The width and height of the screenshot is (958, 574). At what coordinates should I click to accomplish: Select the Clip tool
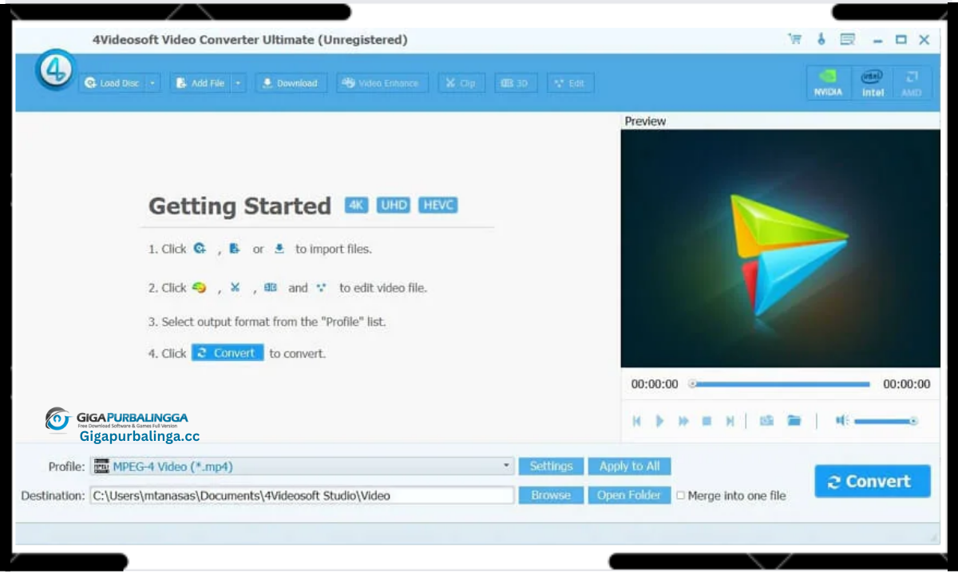pos(461,83)
